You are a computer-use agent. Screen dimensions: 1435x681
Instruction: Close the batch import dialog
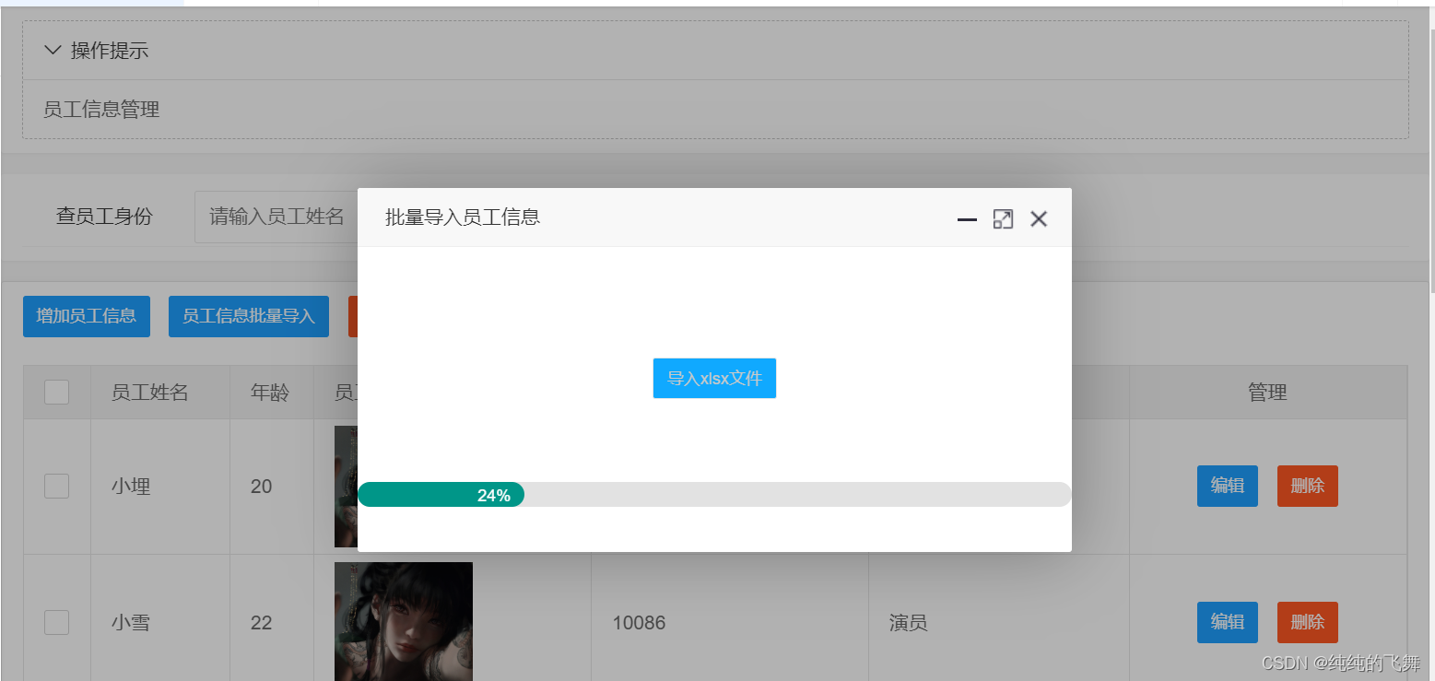tap(1039, 218)
